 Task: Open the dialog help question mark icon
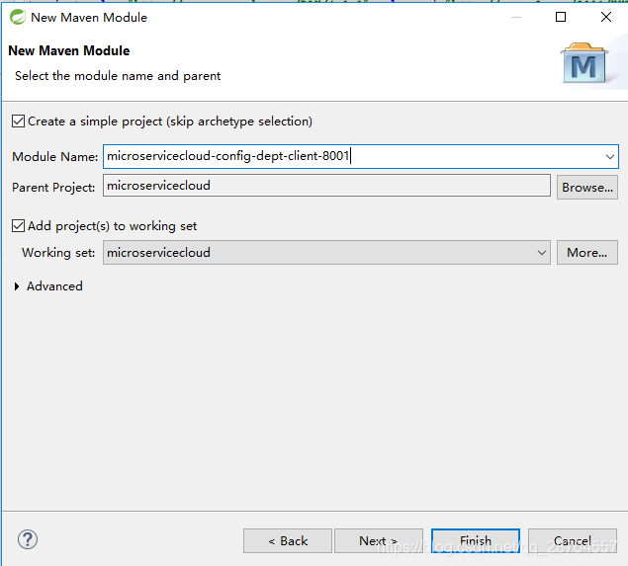pos(28,539)
